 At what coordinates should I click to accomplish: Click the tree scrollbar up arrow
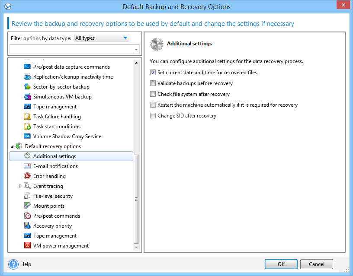(x=136, y=63)
